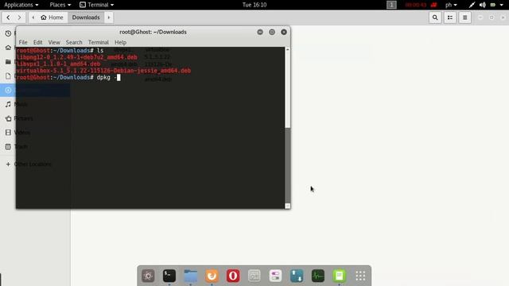Open terminal Edit menu

[37, 42]
